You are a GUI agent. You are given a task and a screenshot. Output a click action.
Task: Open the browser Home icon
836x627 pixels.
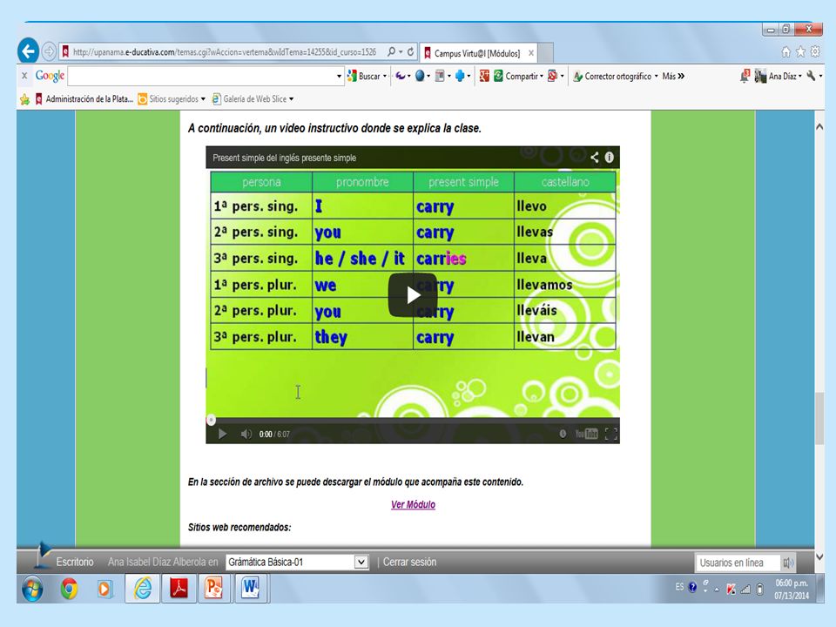pos(785,51)
